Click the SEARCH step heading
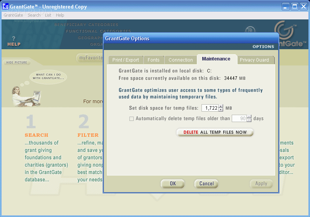Screen dimensions: 310x217 36,135
